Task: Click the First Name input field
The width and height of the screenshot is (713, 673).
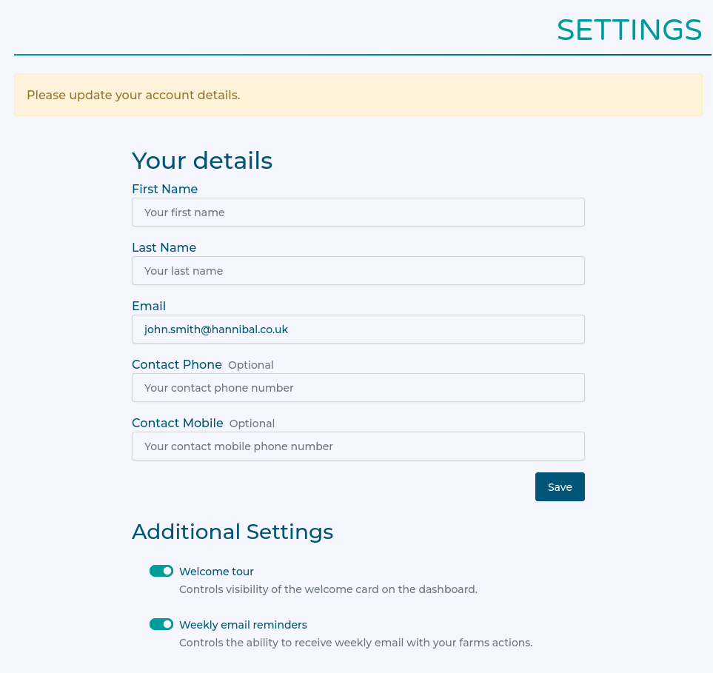Action: (358, 212)
